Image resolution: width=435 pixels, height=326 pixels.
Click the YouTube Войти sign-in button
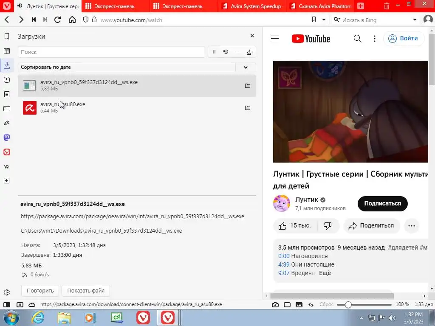(x=404, y=38)
